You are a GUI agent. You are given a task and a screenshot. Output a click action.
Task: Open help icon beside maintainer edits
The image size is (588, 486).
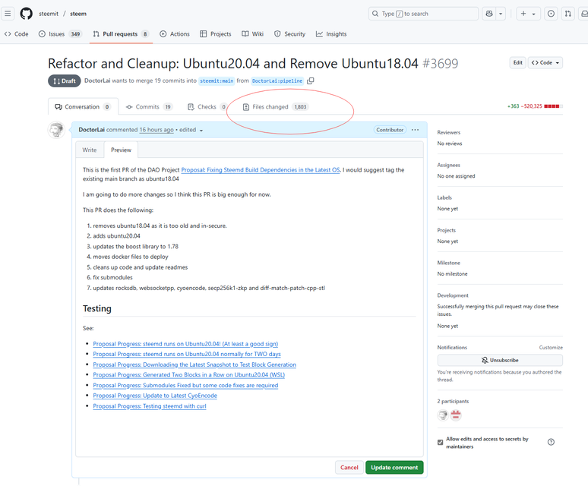click(x=551, y=442)
